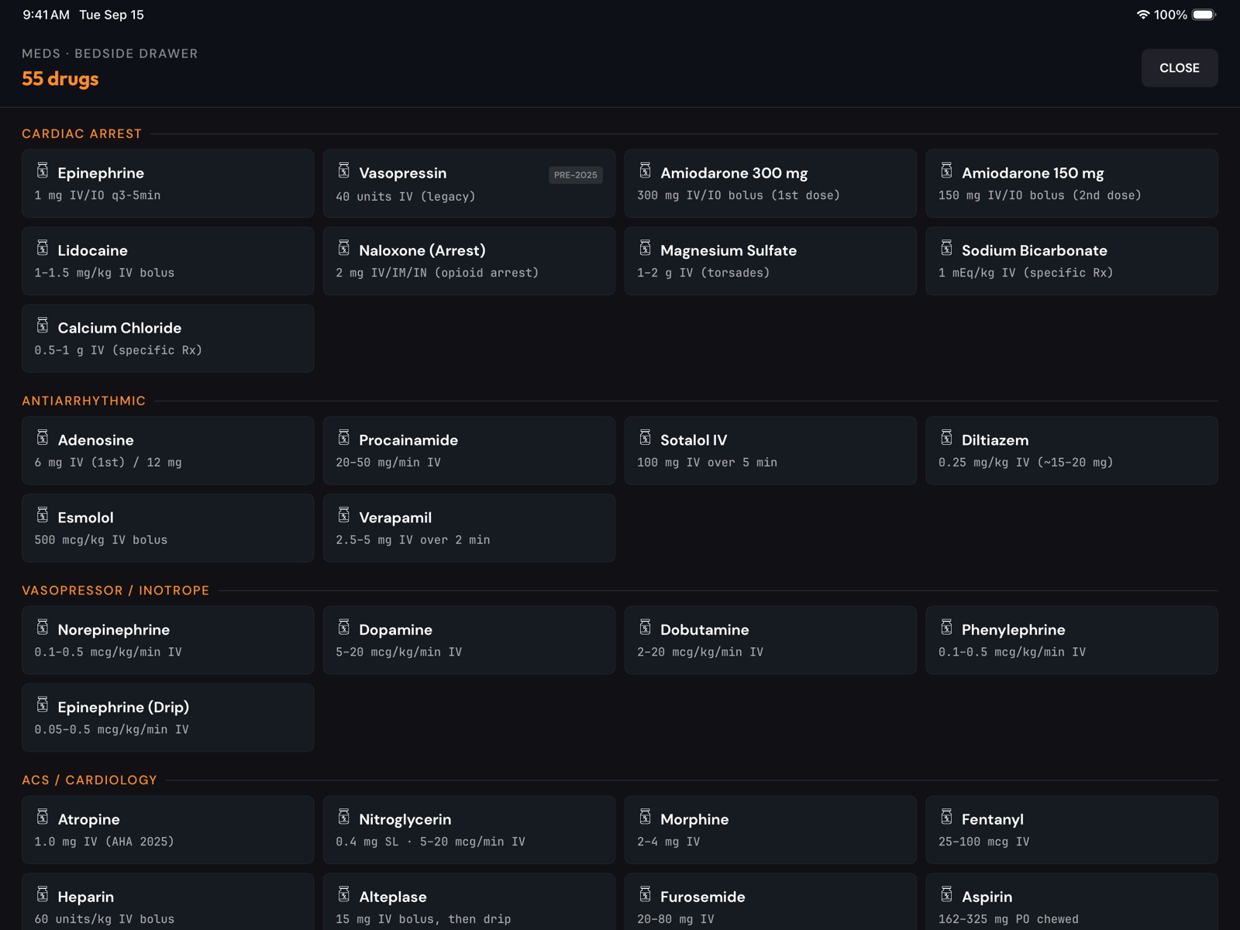Tap the Sotalol IV bottle icon
The image size is (1240, 930).
click(646, 438)
